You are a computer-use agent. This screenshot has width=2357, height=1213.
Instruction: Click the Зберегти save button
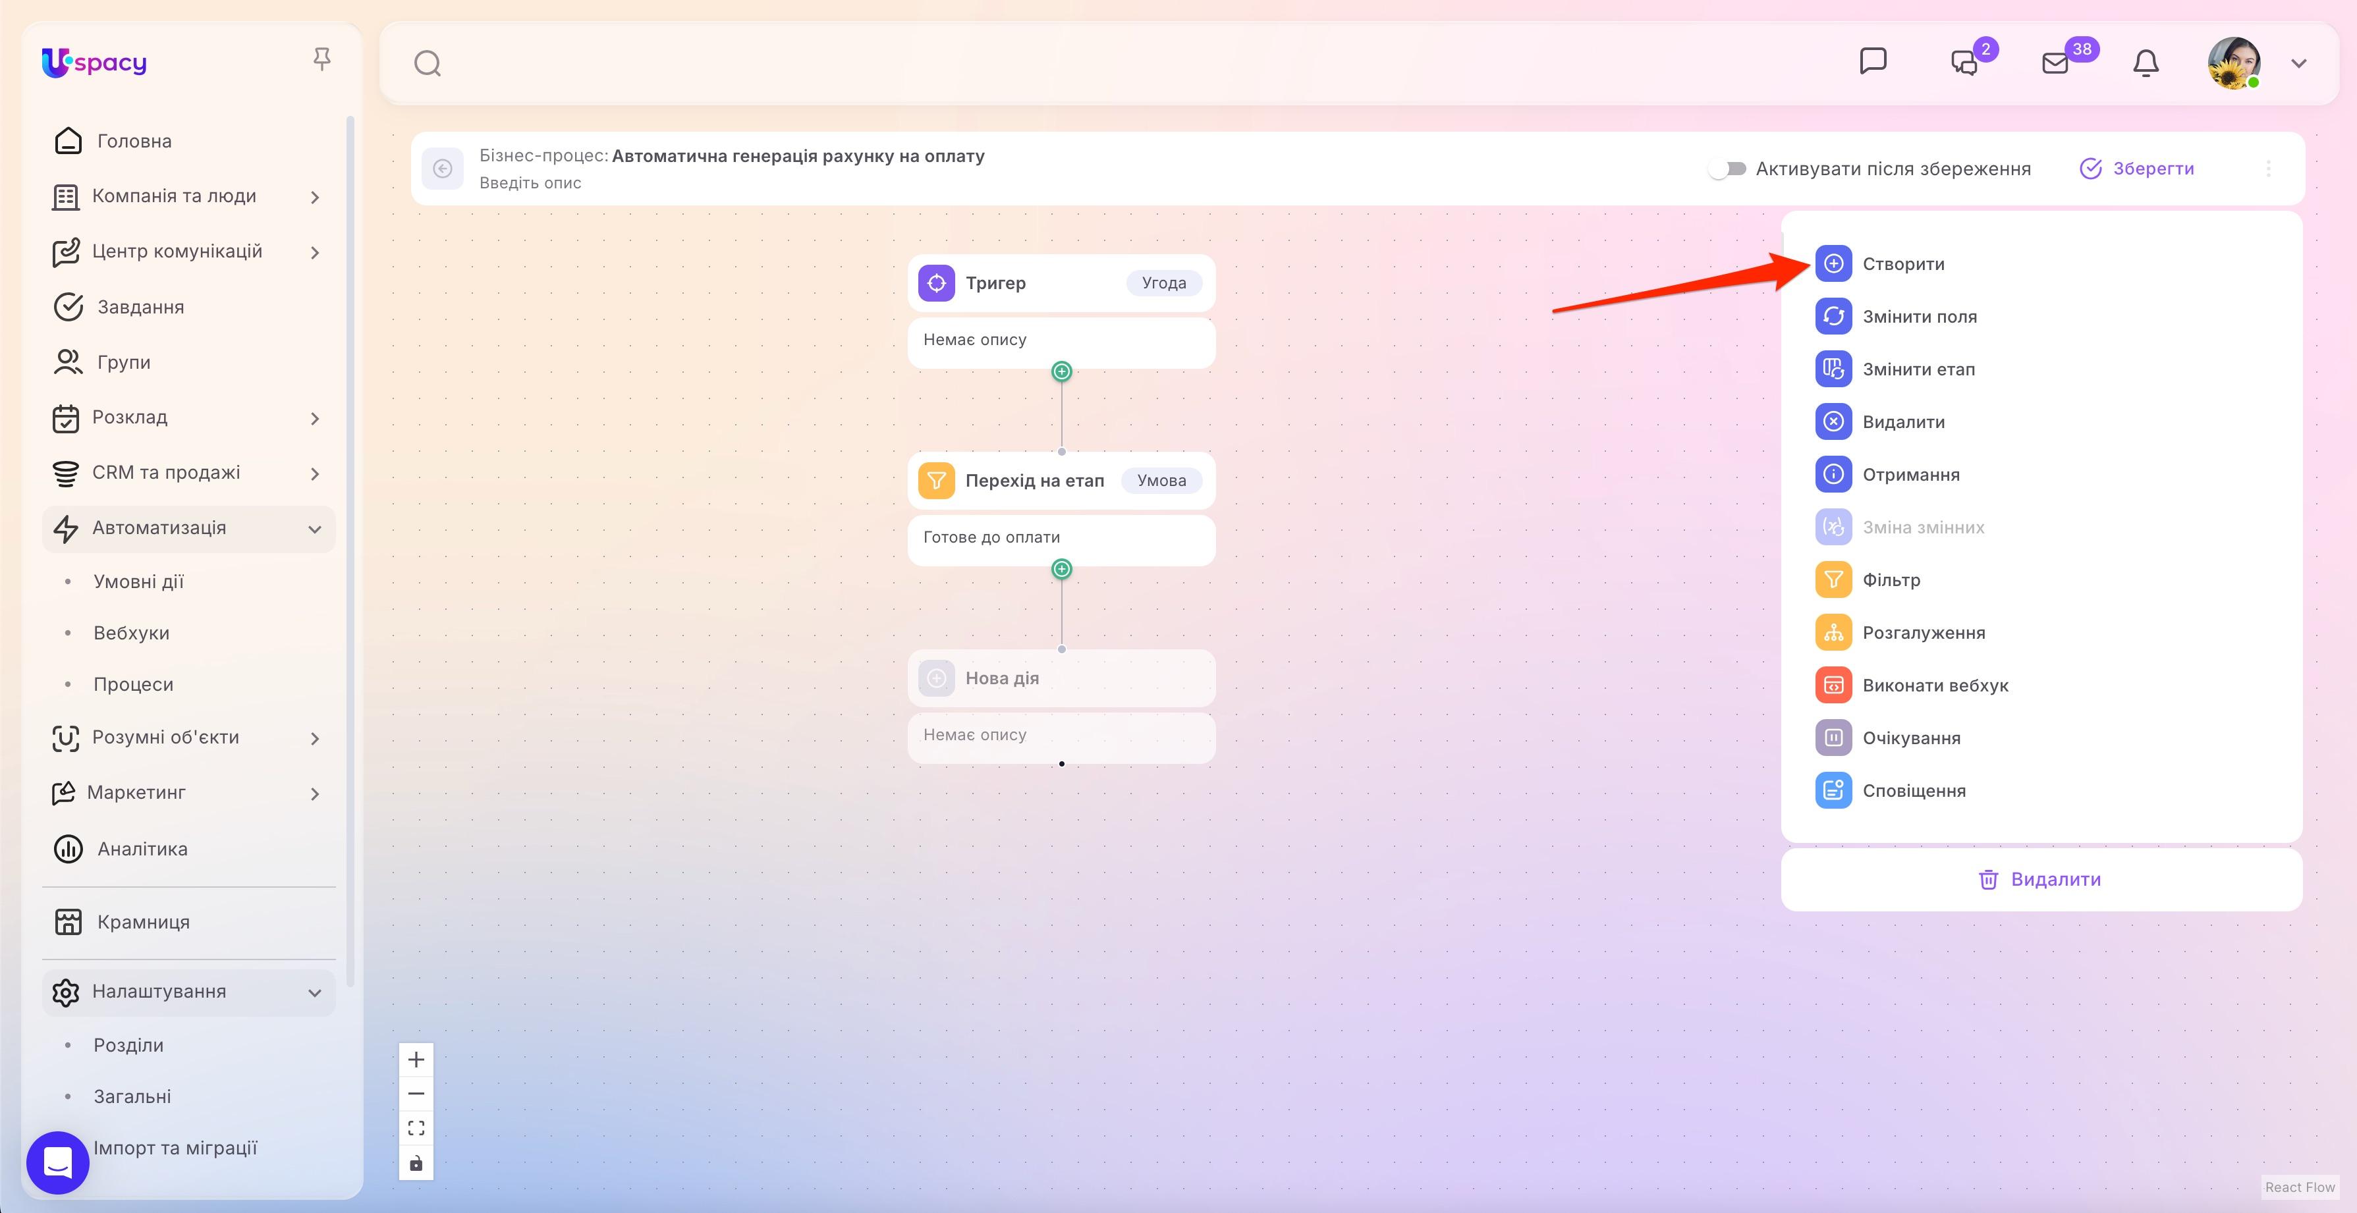pos(2138,169)
